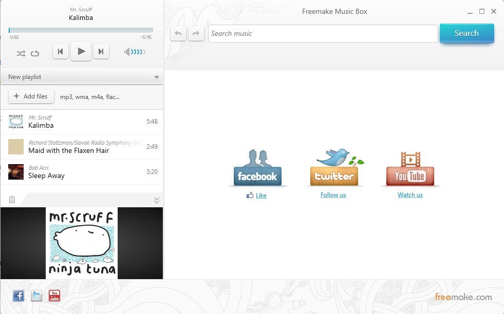Image resolution: width=504 pixels, height=314 pixels.
Task: Click the 5:48 duration of Kalimba
Action: point(152,122)
